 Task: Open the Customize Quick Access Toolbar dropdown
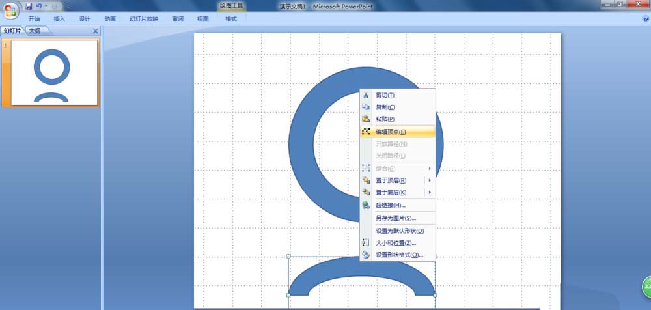pyautogui.click(x=68, y=7)
